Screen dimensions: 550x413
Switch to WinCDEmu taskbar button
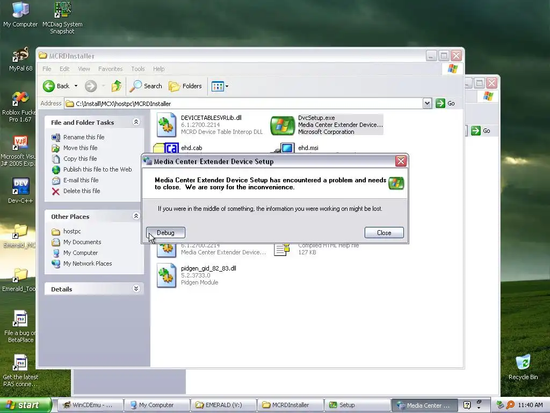[90, 405]
